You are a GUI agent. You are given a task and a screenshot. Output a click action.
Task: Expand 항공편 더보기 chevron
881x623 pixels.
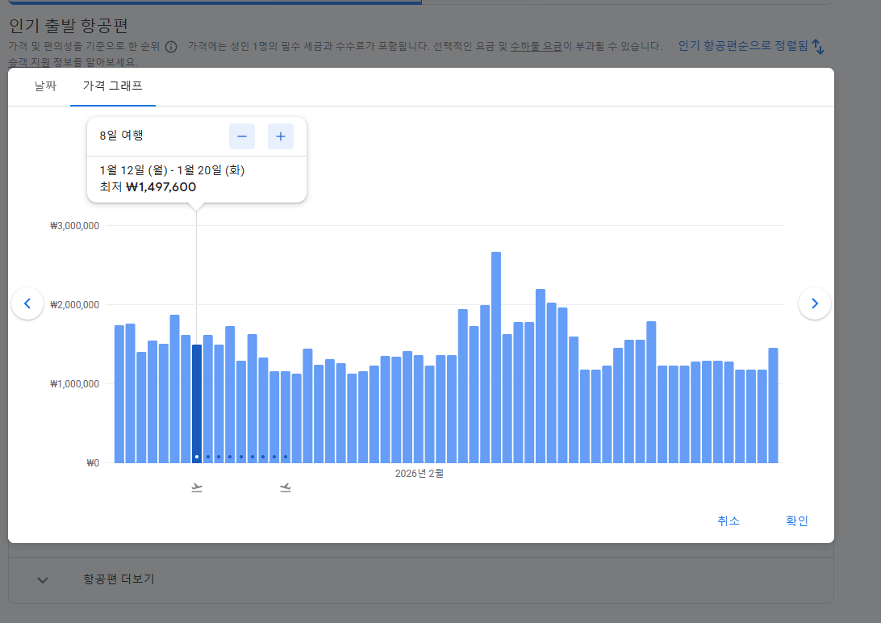(43, 579)
